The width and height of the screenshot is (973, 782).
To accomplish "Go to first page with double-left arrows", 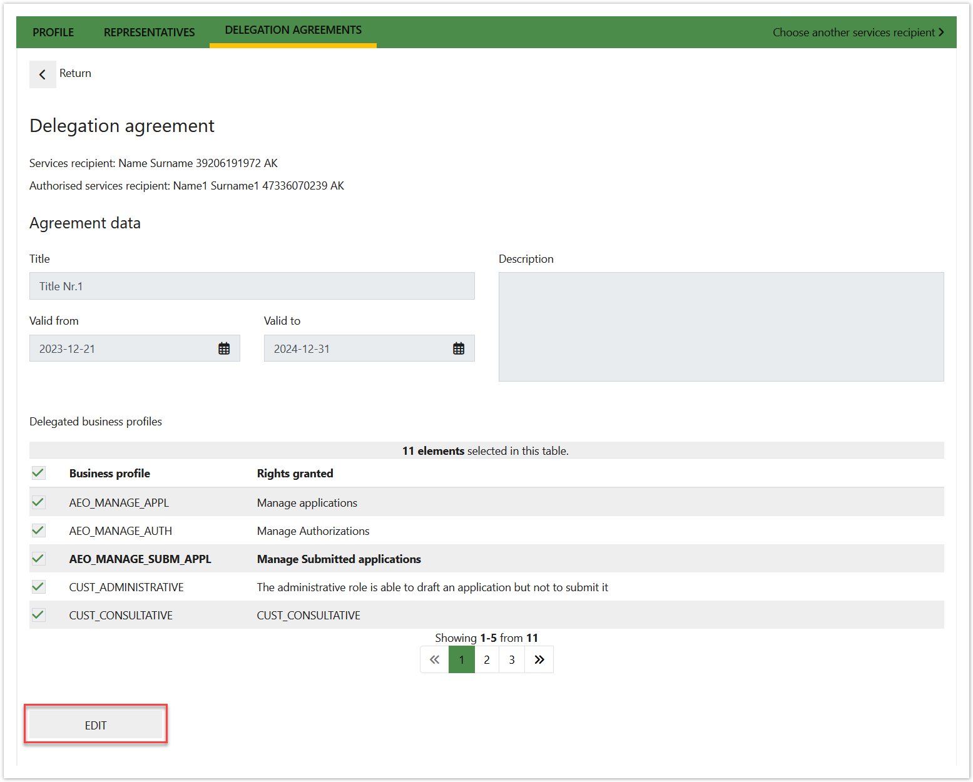I will click(435, 659).
